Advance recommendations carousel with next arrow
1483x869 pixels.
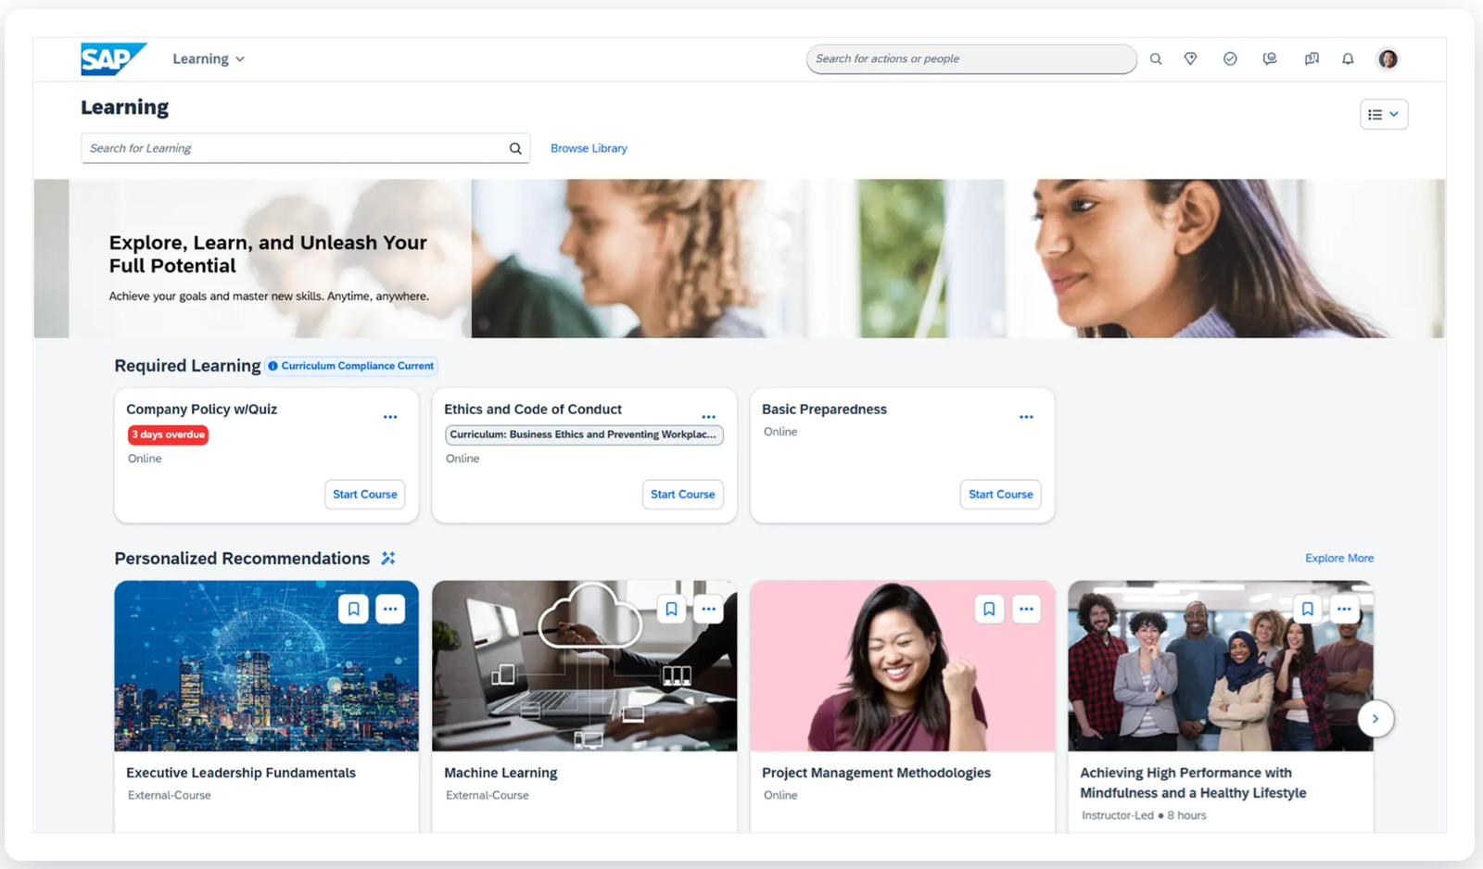coord(1375,719)
